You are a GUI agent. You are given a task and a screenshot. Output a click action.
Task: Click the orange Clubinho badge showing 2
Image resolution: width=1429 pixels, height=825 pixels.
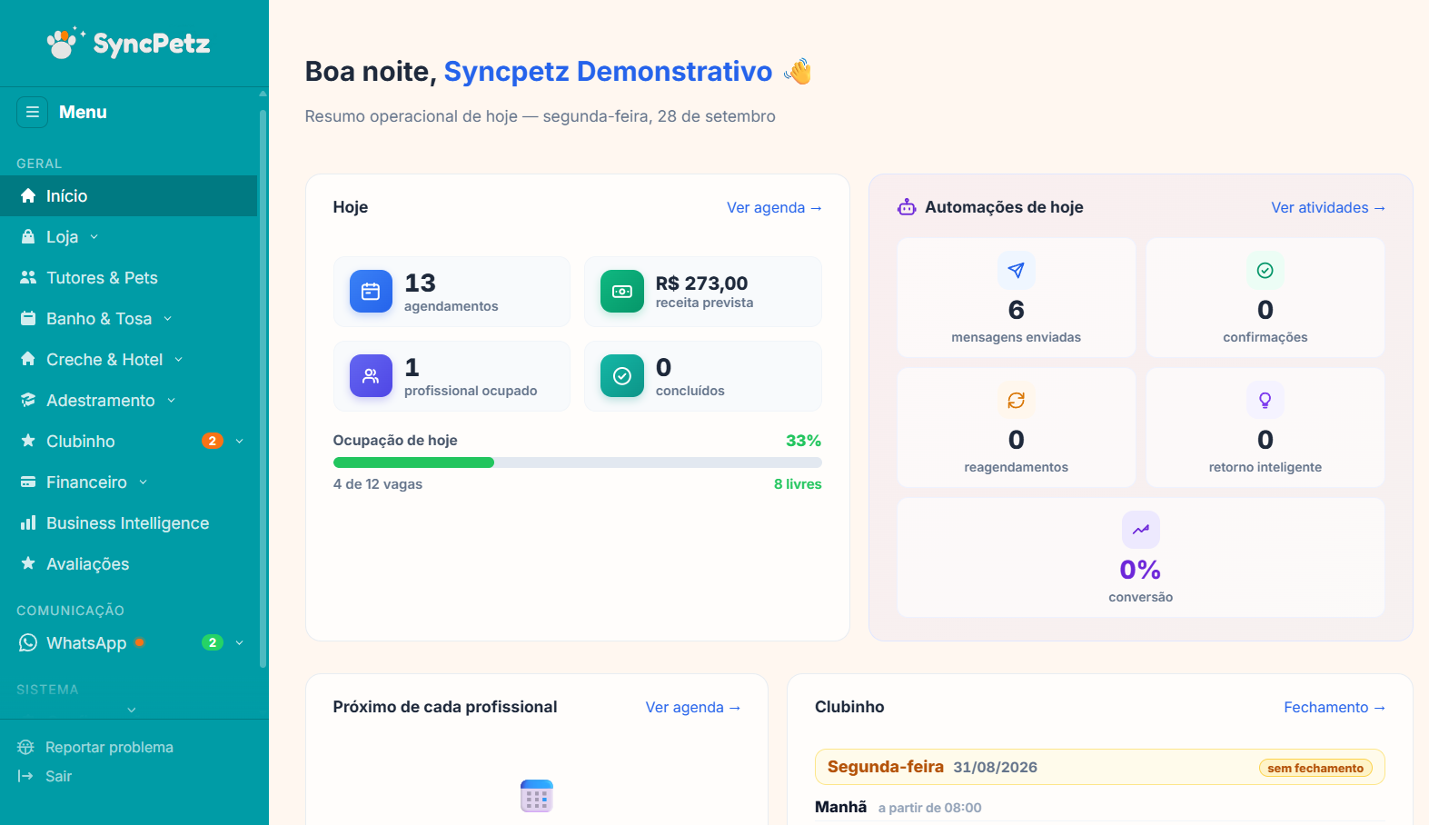tap(213, 441)
